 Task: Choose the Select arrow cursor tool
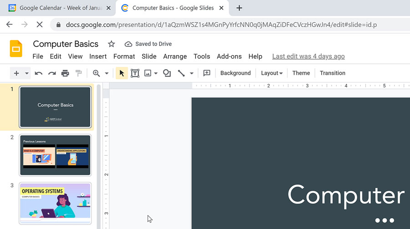pos(122,73)
